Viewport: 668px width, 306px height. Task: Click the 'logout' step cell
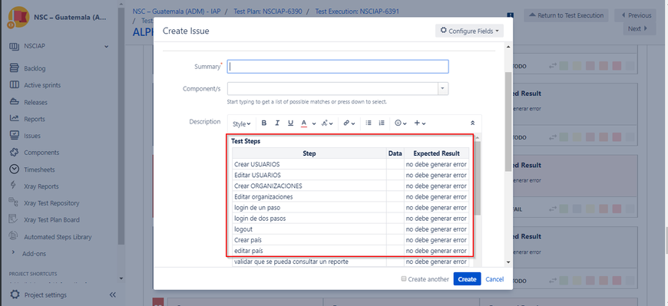[x=309, y=229]
